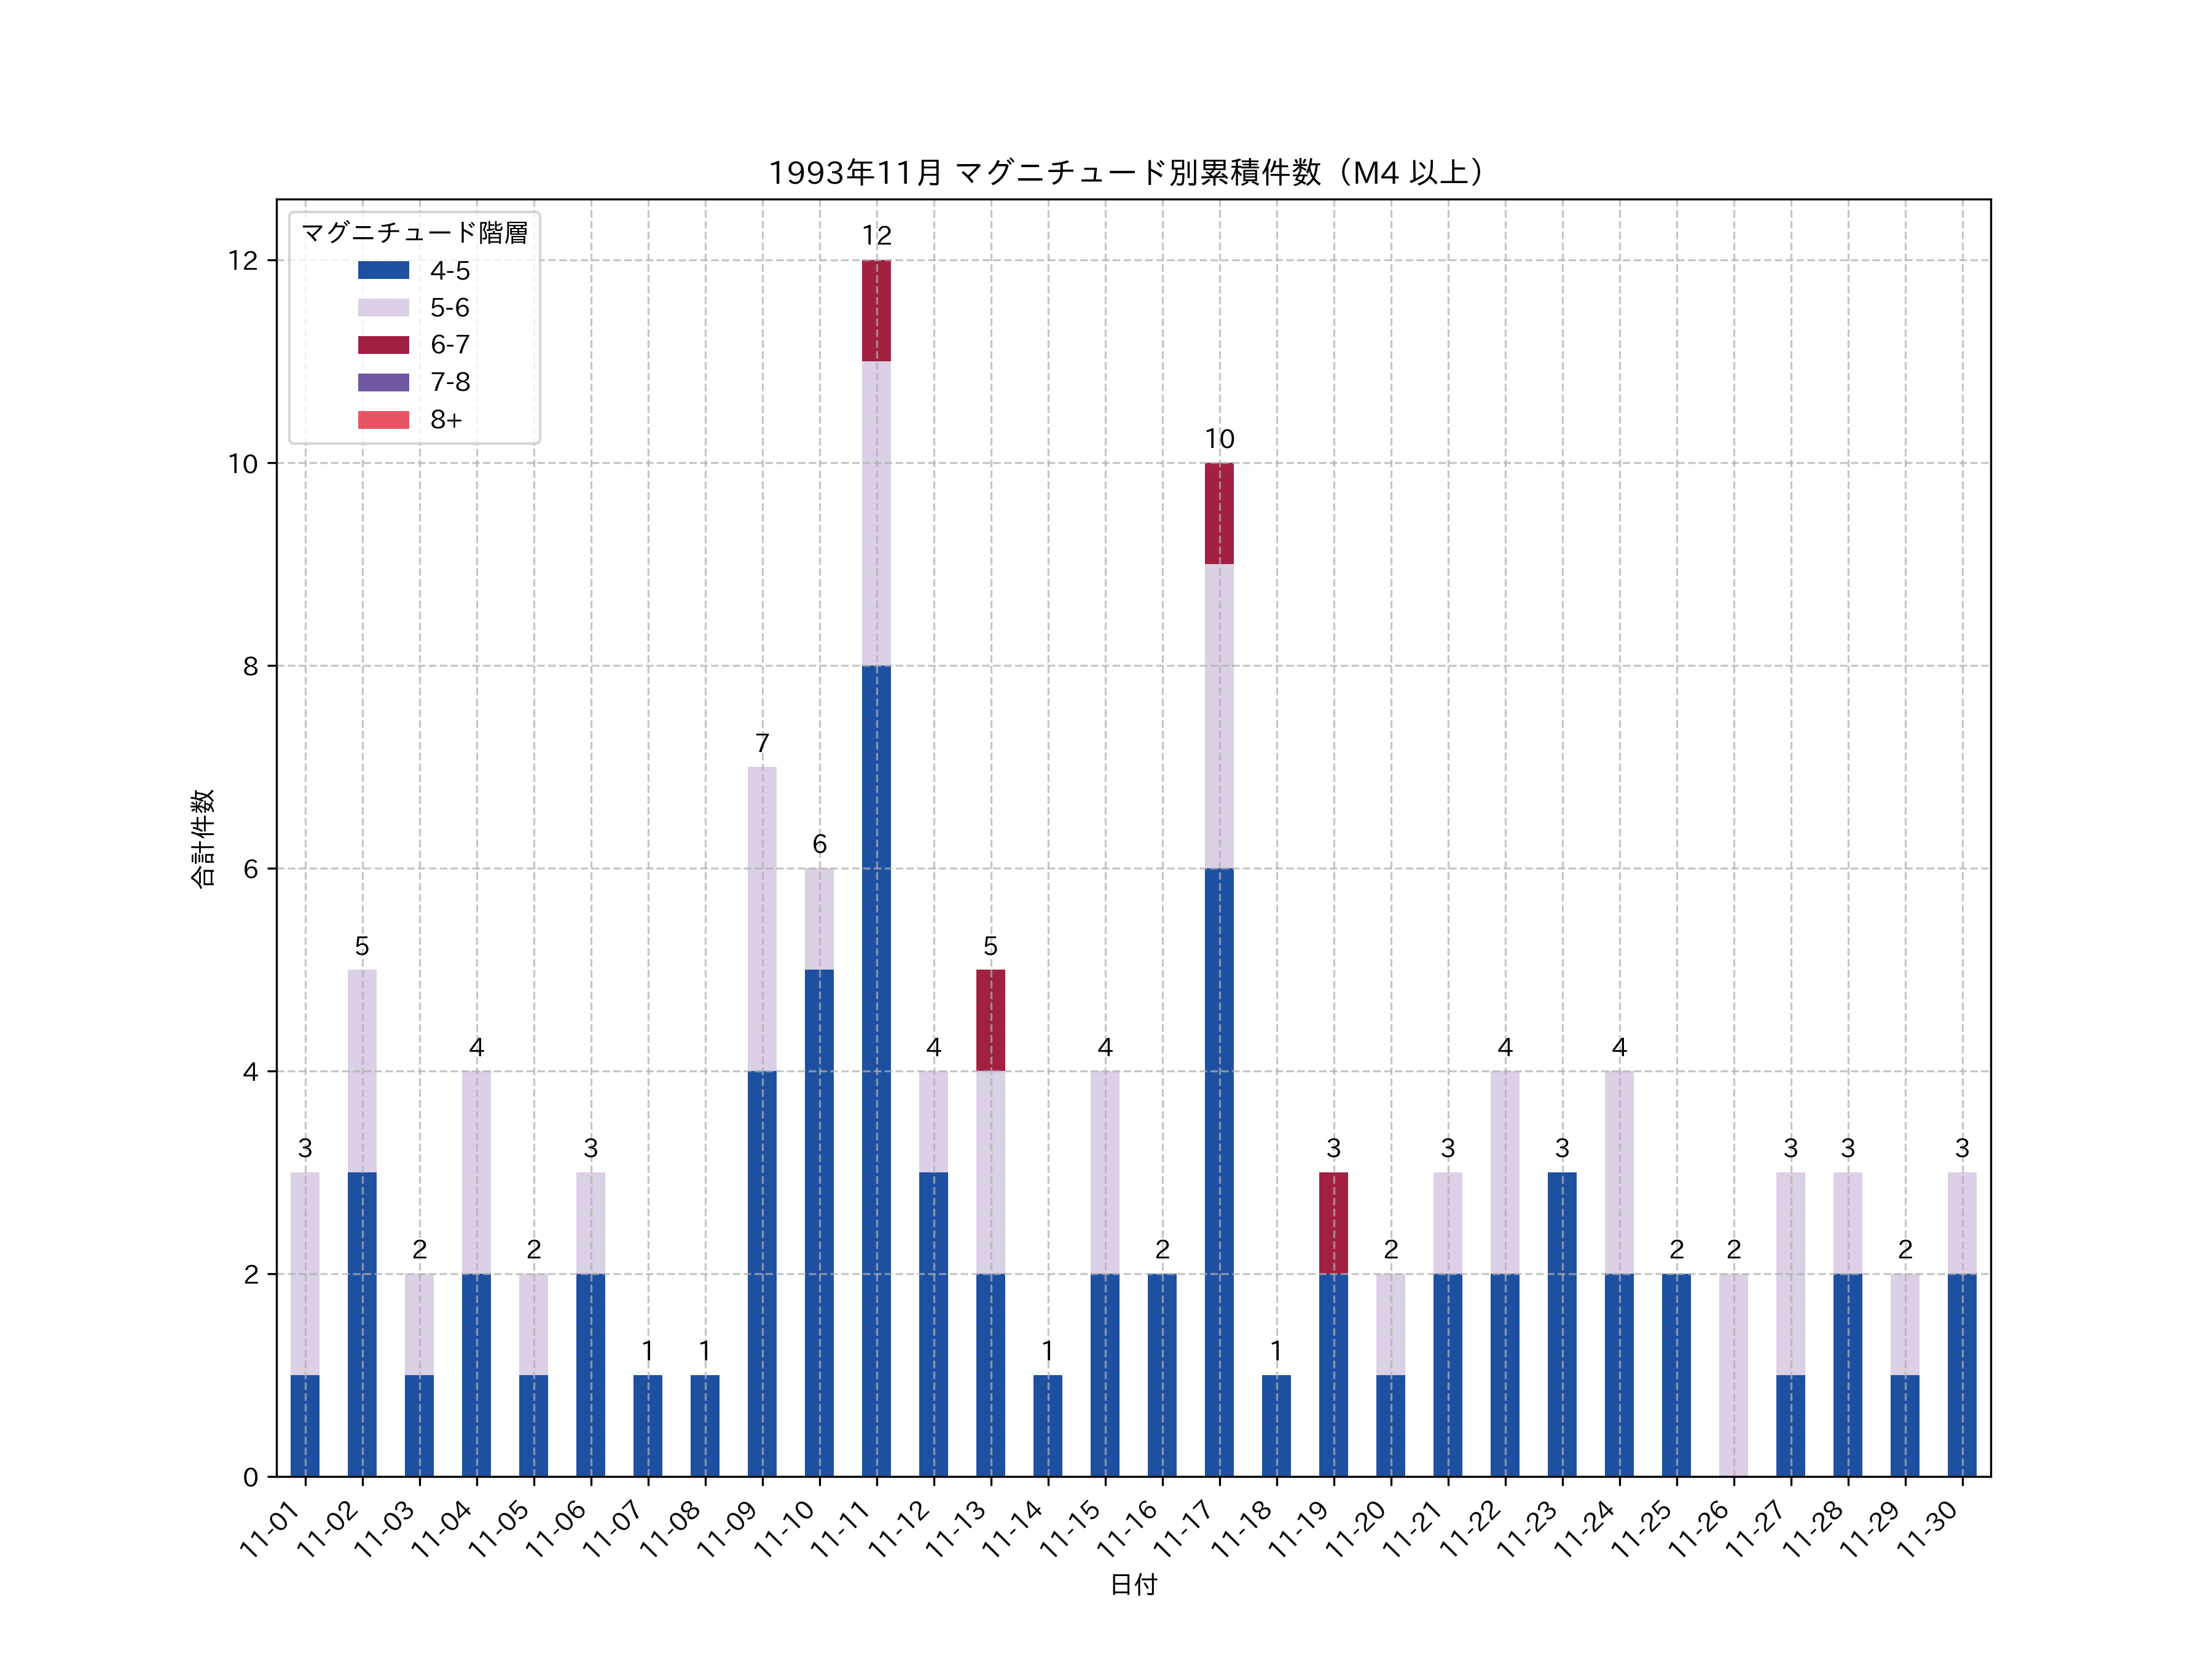Screen dimensions: 2212x1659
Task: Click the crimson top of 11-13 bar
Action: (x=990, y=1020)
